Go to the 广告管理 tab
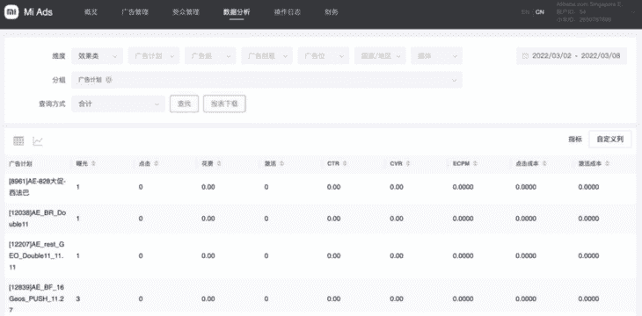Screen dimensions: 642x316 click(x=135, y=12)
